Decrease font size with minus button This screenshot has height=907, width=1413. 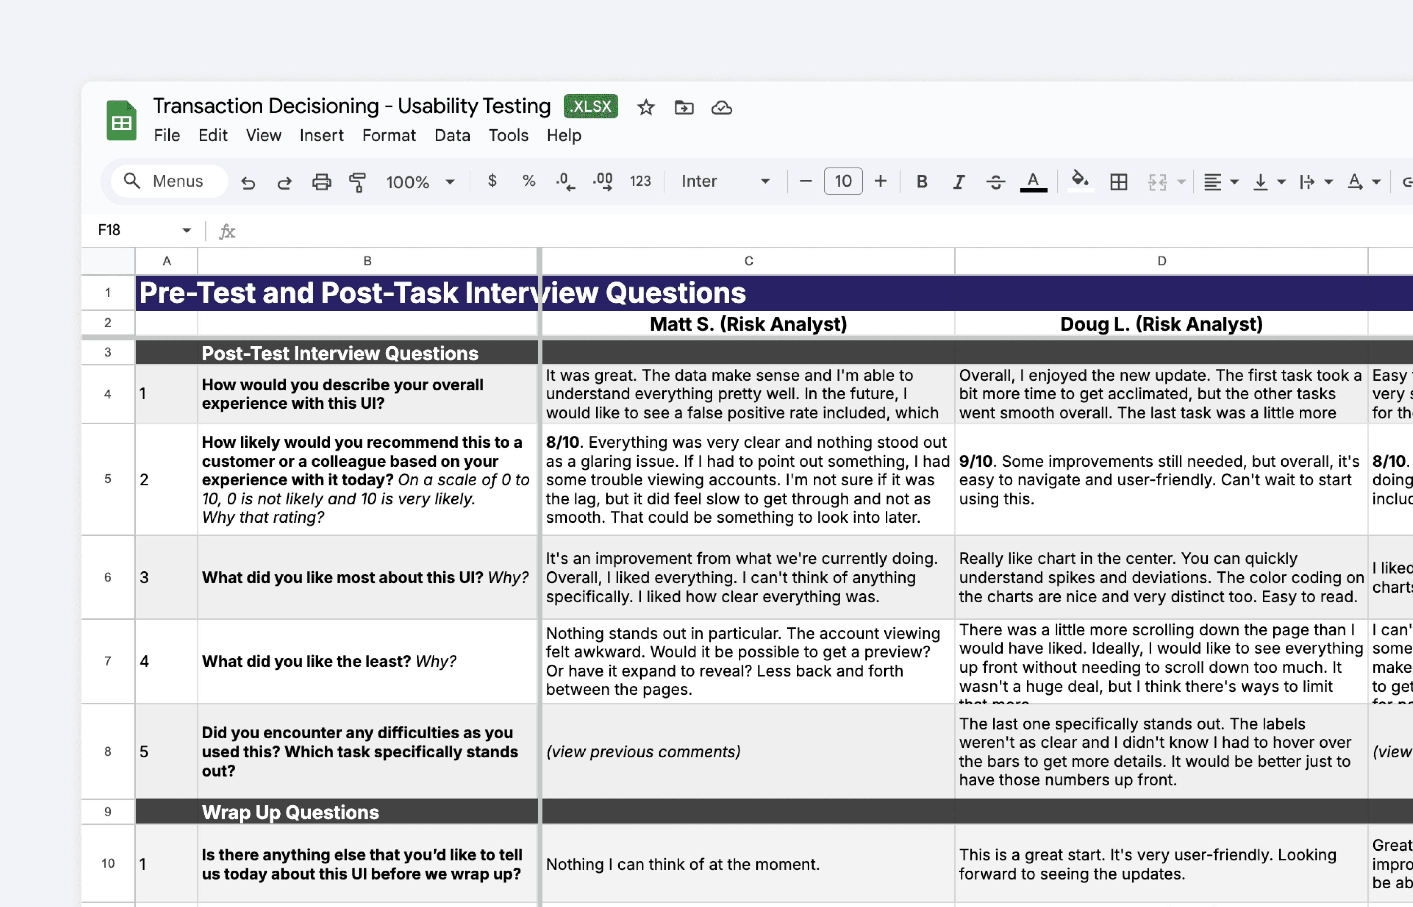(x=805, y=181)
